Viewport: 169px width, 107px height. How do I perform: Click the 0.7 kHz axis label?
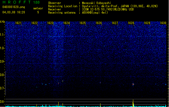pos(2,88)
